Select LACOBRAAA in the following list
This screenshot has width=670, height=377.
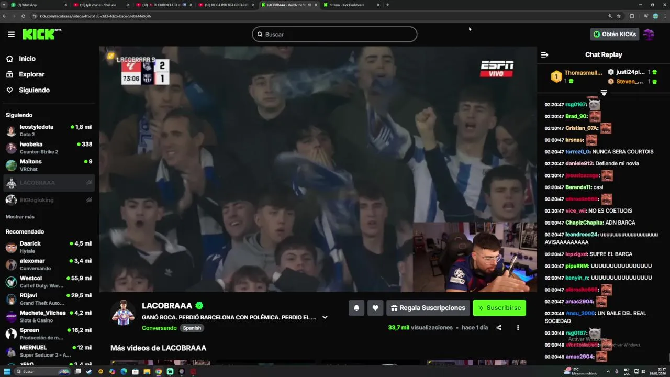coord(48,183)
